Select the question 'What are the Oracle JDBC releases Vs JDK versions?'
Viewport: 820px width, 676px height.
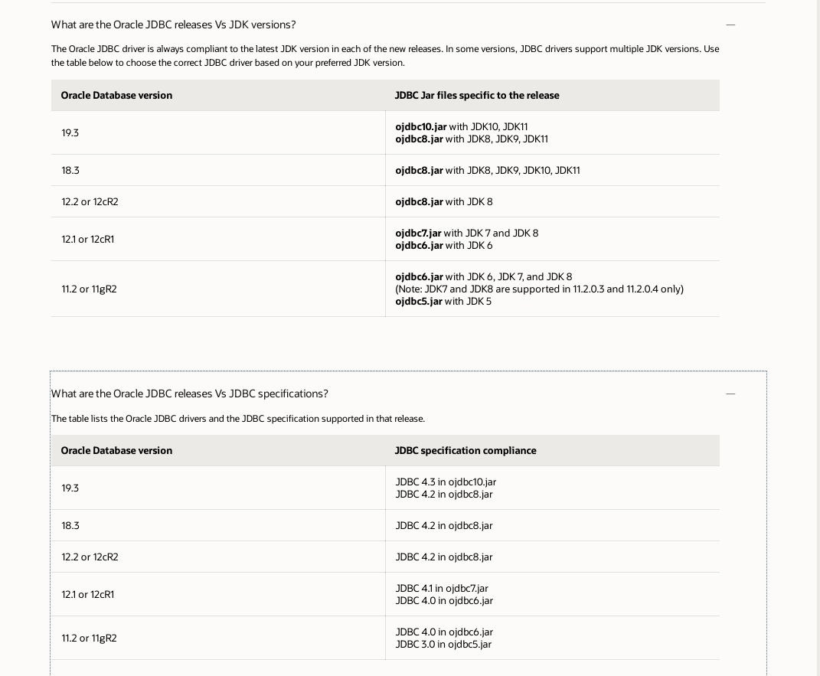click(173, 24)
